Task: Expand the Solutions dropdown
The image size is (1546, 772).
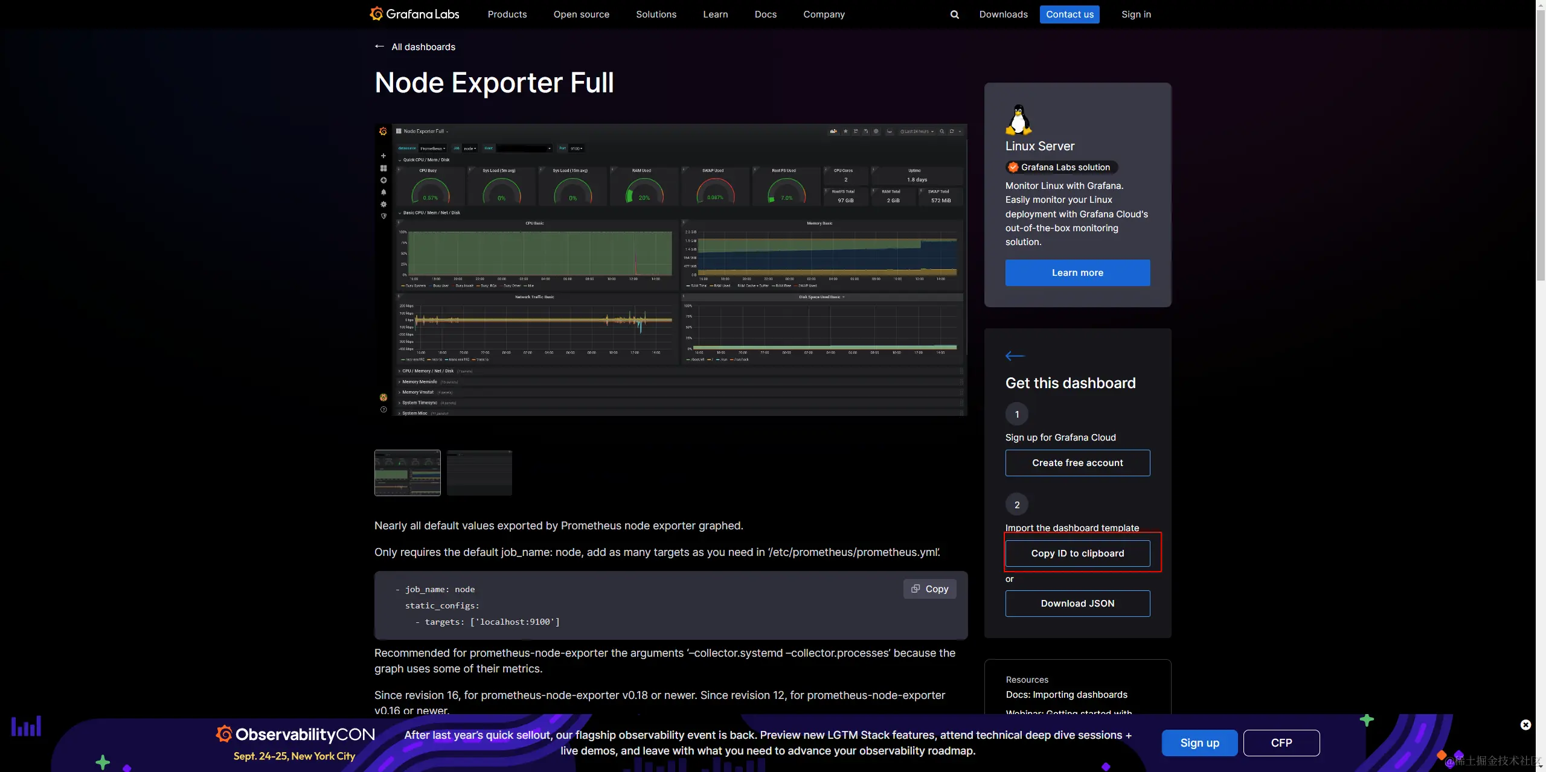Action: click(656, 14)
